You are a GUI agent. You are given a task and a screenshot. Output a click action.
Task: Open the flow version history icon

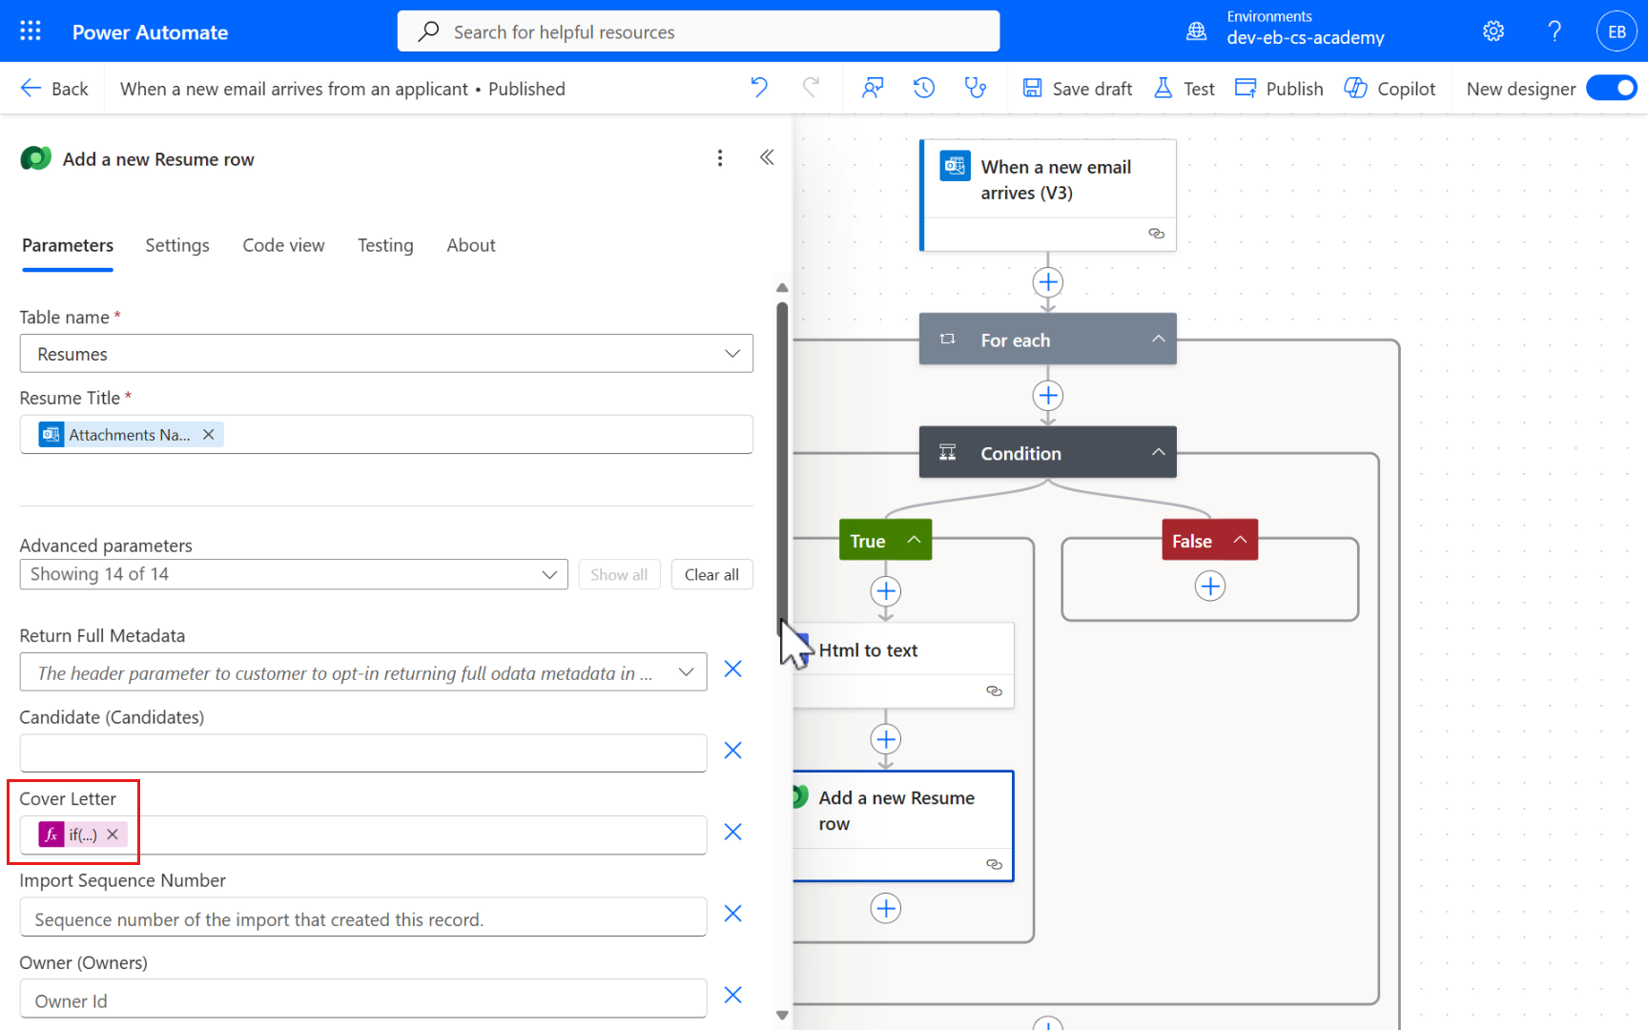tap(923, 89)
